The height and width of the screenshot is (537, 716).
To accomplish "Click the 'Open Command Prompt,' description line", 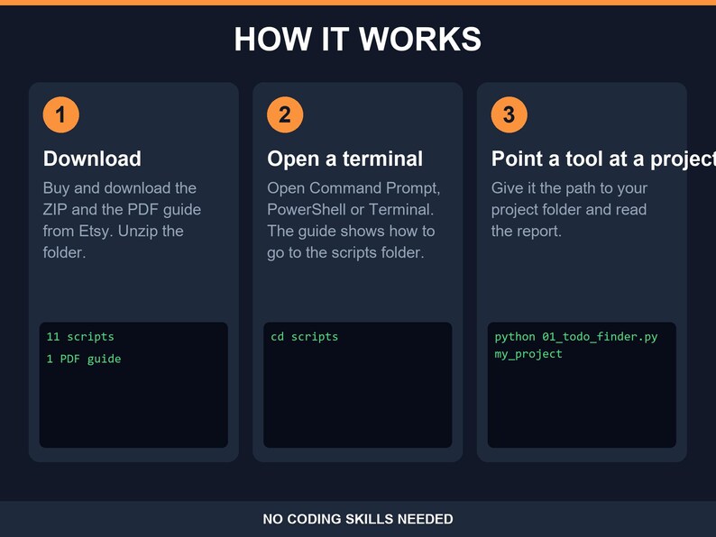I will [x=353, y=188].
